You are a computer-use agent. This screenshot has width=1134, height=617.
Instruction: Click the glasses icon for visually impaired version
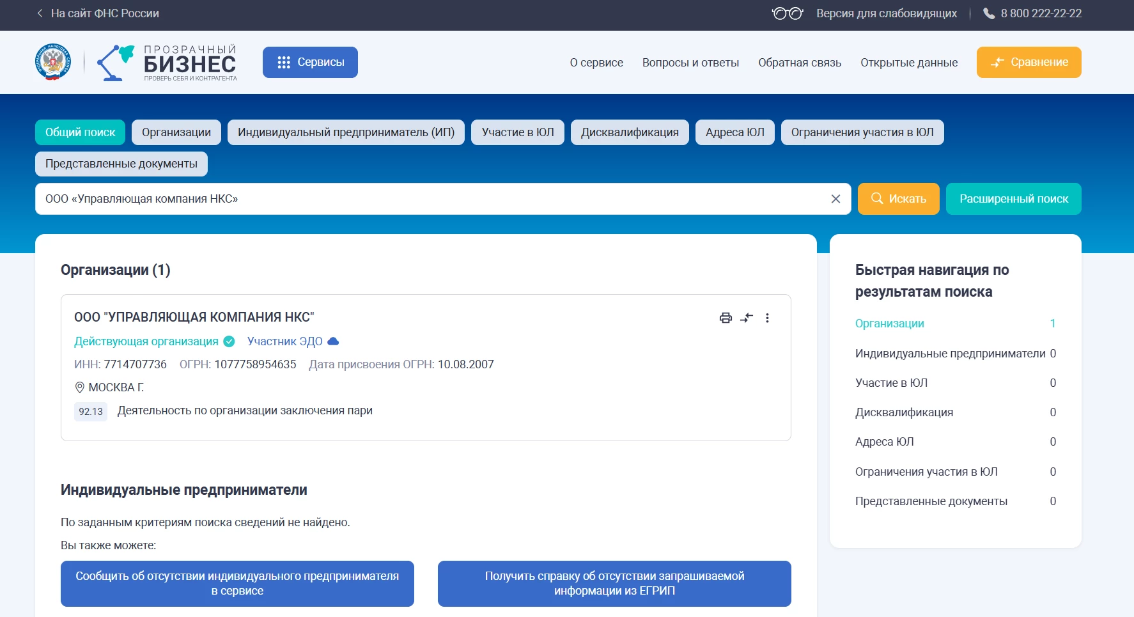pos(787,13)
